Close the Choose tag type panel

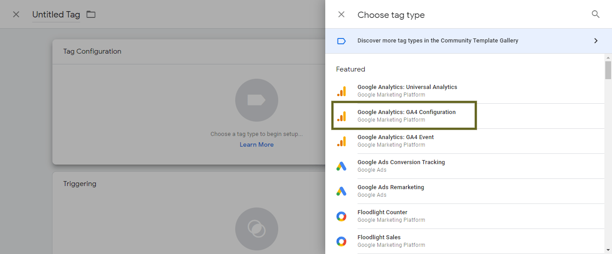click(341, 14)
